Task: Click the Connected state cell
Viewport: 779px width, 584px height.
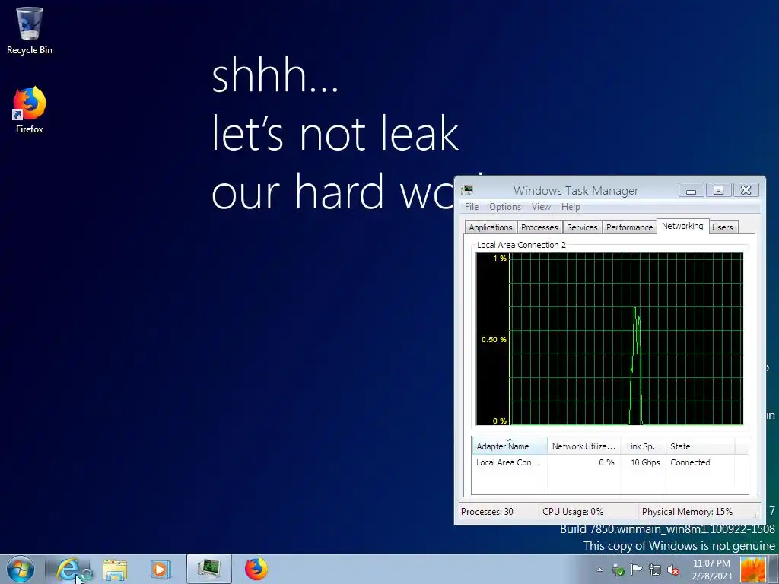Action: (x=690, y=462)
